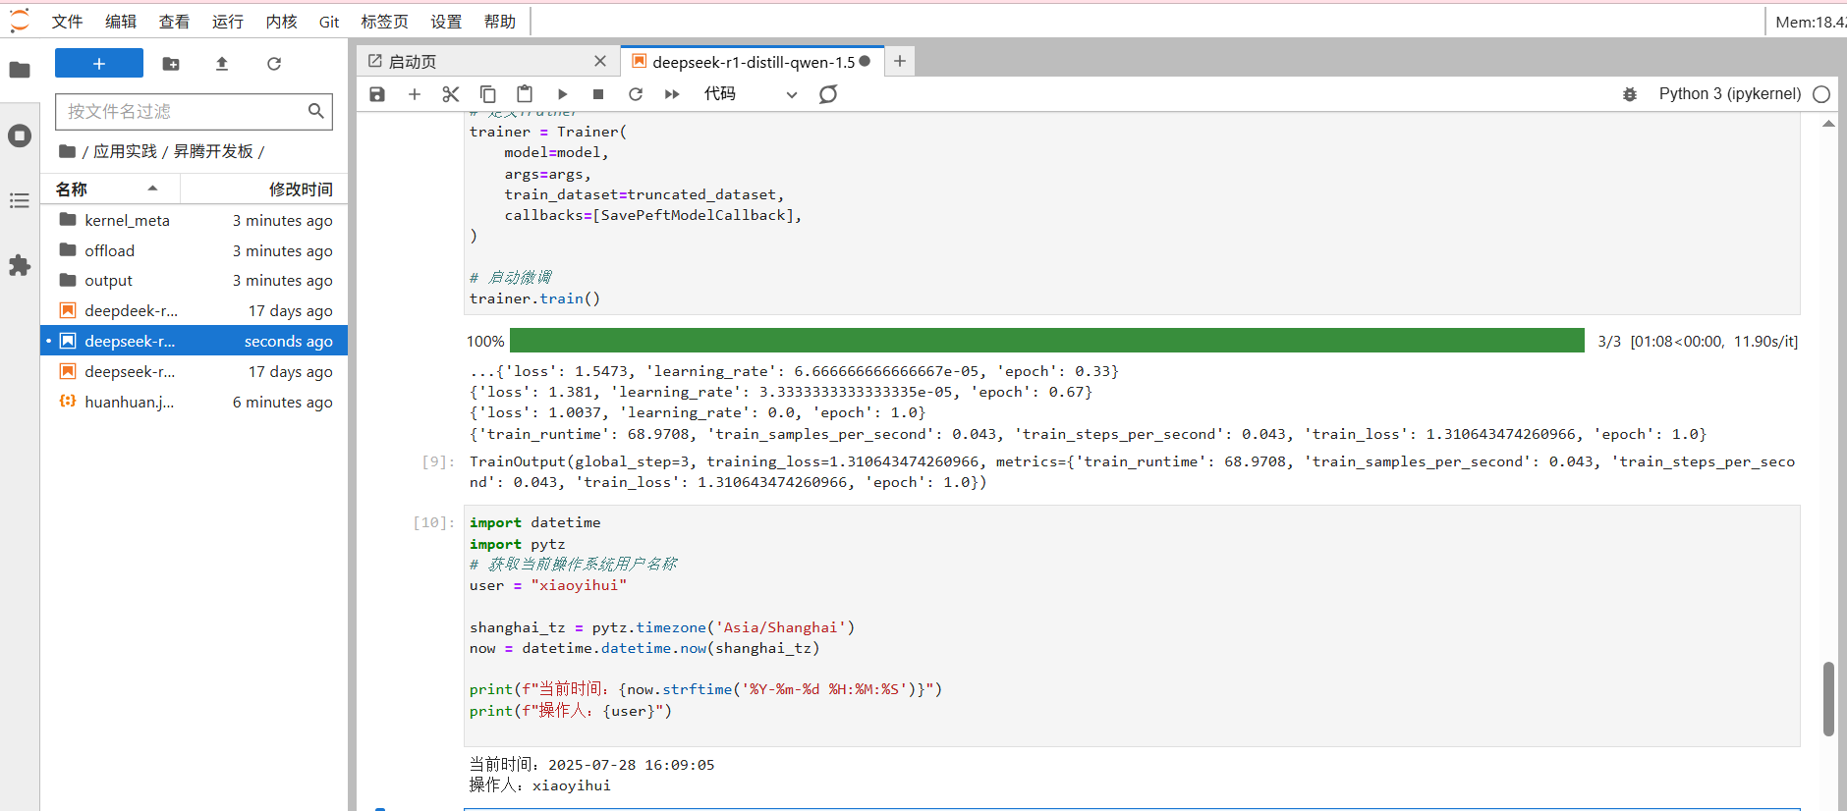Open the running kernels sidebar panel
The height and width of the screenshot is (811, 1847).
pos(20,135)
